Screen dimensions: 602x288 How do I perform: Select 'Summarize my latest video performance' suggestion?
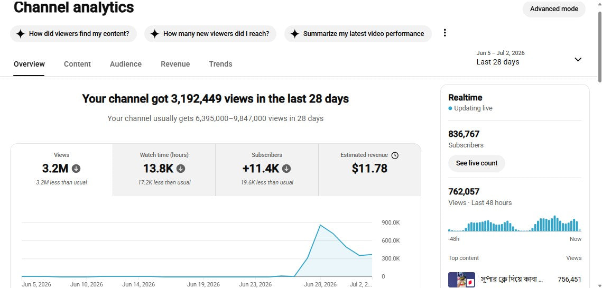[358, 34]
